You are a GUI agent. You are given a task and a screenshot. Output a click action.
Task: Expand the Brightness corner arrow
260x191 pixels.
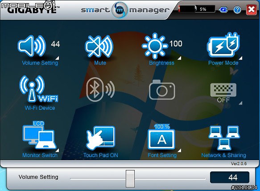(x=179, y=58)
